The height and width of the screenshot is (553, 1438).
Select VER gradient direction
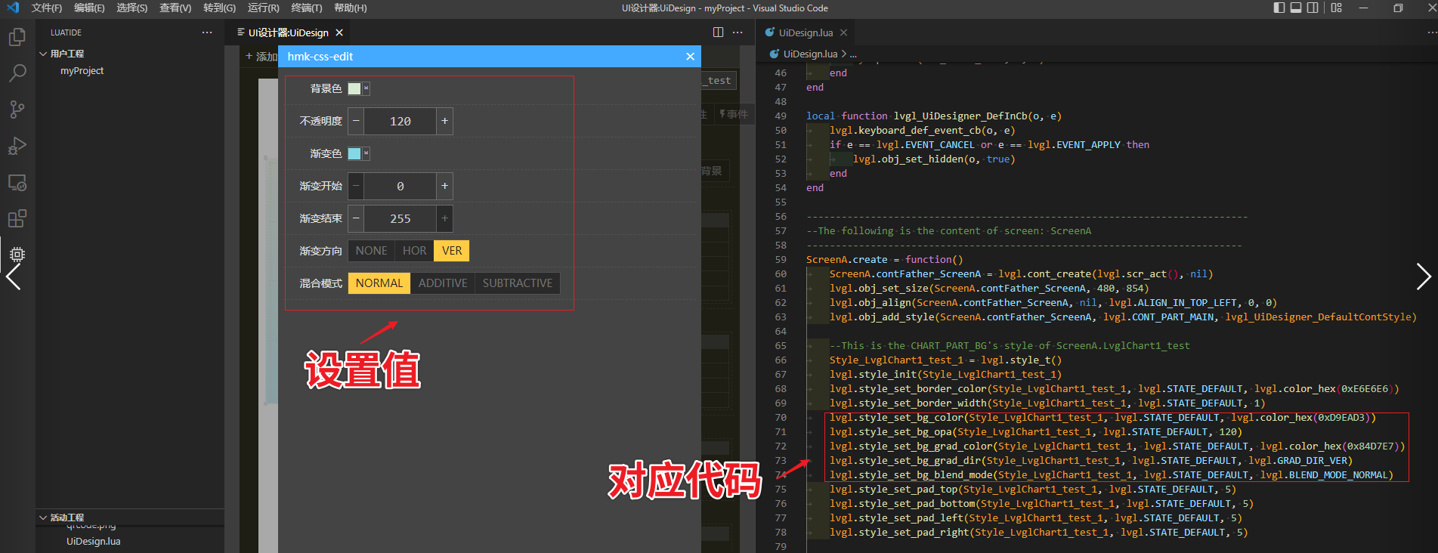click(452, 251)
